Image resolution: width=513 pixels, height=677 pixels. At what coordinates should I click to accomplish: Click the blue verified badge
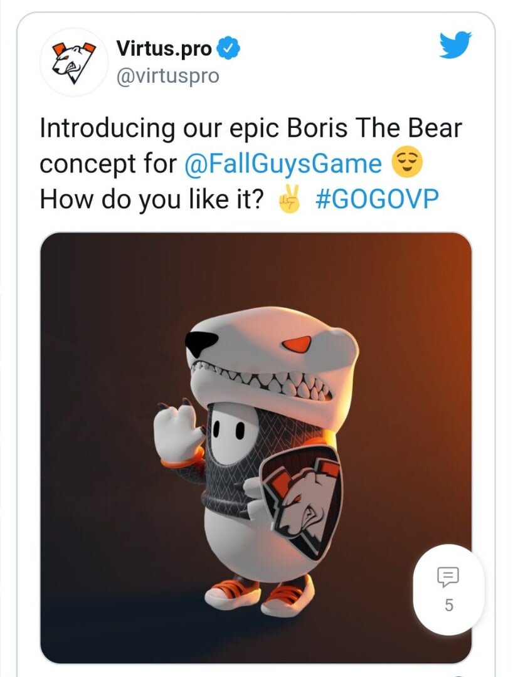[x=226, y=48]
